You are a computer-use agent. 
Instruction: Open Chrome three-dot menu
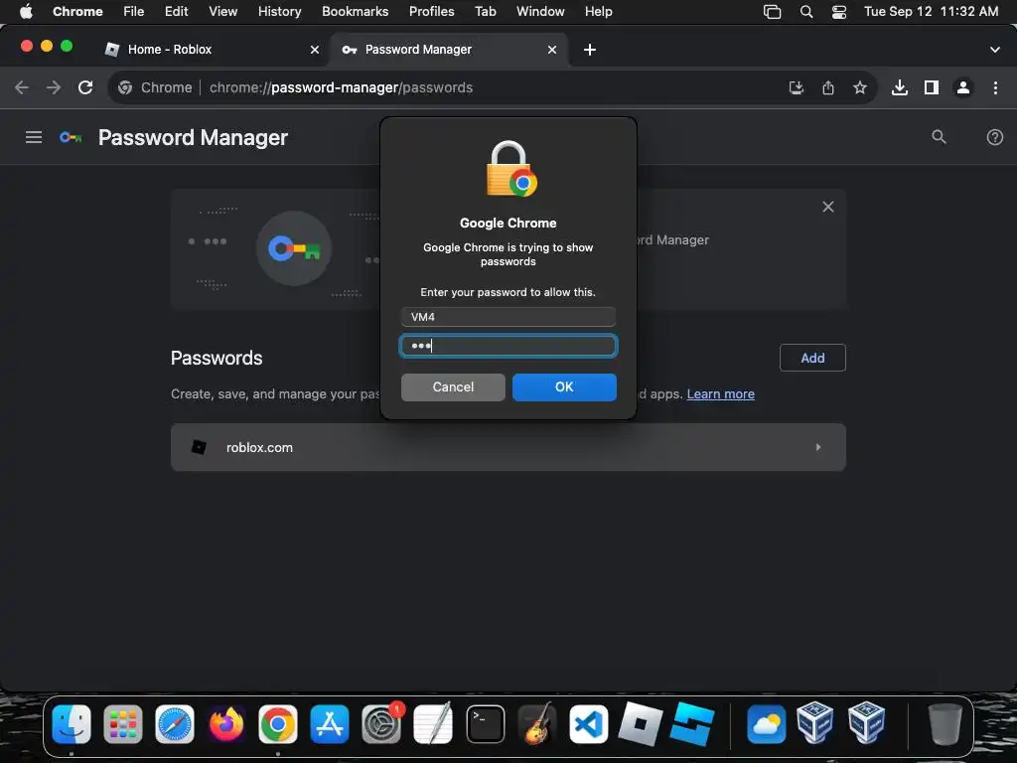pyautogui.click(x=995, y=87)
